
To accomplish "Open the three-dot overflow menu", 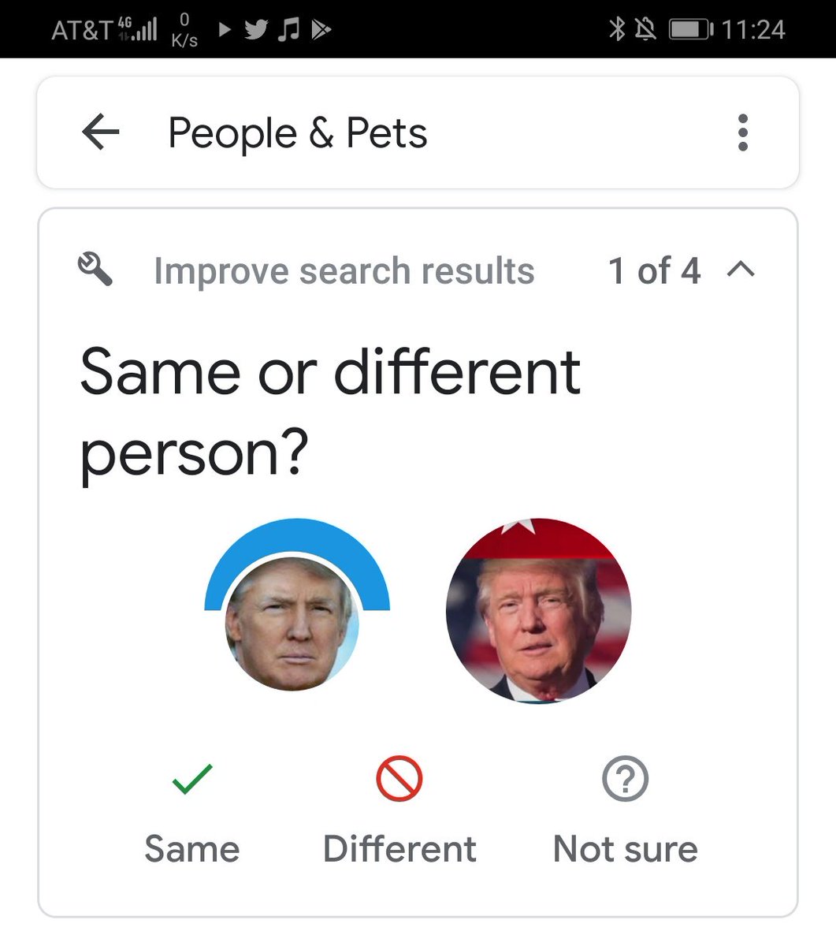I will click(x=742, y=132).
